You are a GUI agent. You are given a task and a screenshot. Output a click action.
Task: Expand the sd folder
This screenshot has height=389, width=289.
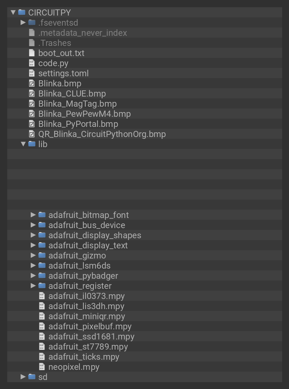[23, 377]
